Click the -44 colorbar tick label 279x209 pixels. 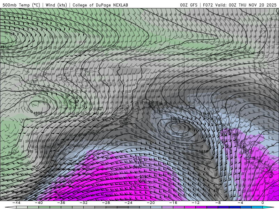pyautogui.click(x=16, y=203)
